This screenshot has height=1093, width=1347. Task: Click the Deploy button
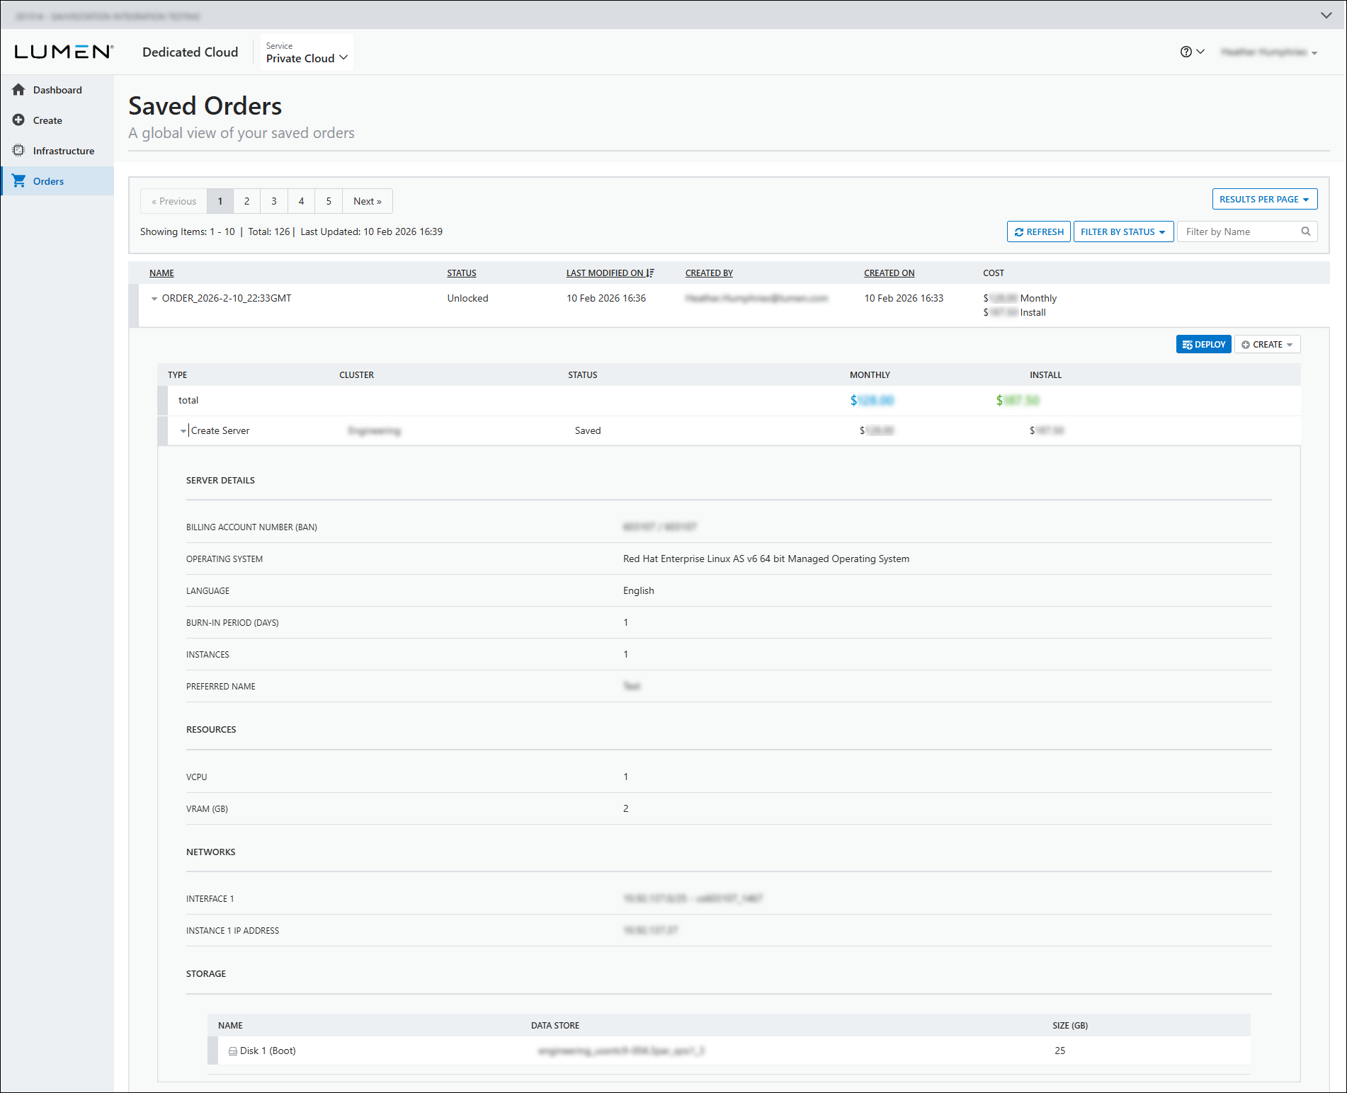(1204, 345)
